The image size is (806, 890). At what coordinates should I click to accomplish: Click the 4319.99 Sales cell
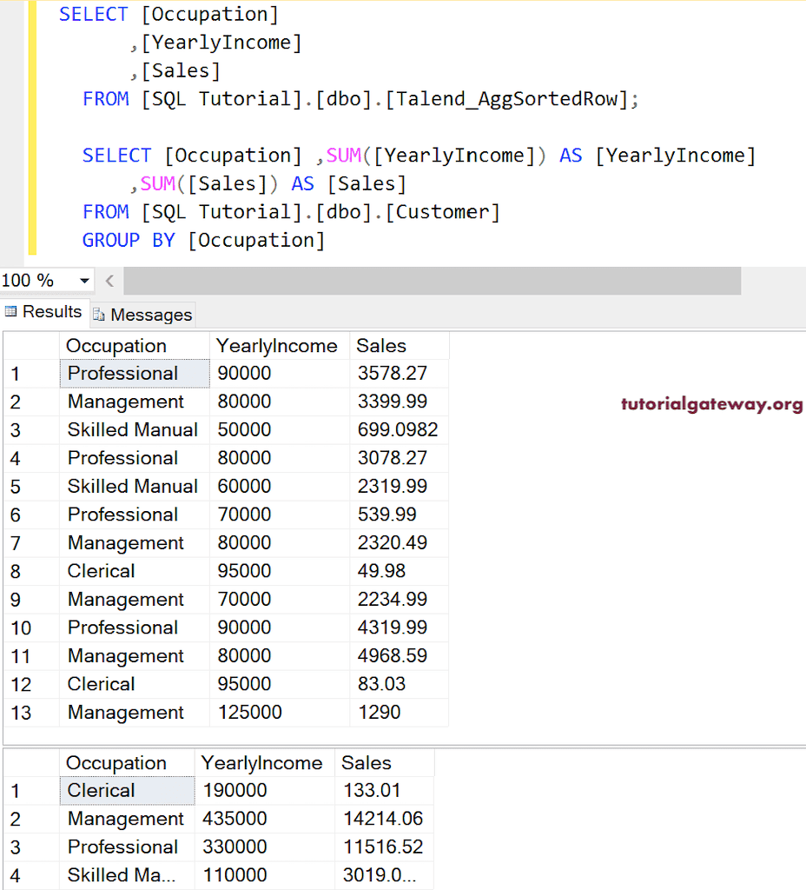point(400,628)
